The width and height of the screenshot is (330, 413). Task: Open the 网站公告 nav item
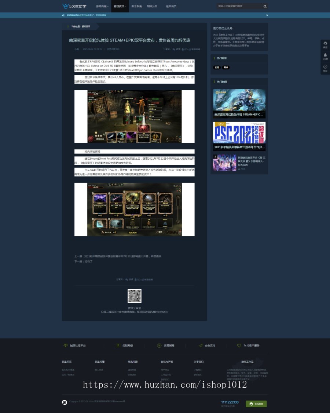coord(152,6)
